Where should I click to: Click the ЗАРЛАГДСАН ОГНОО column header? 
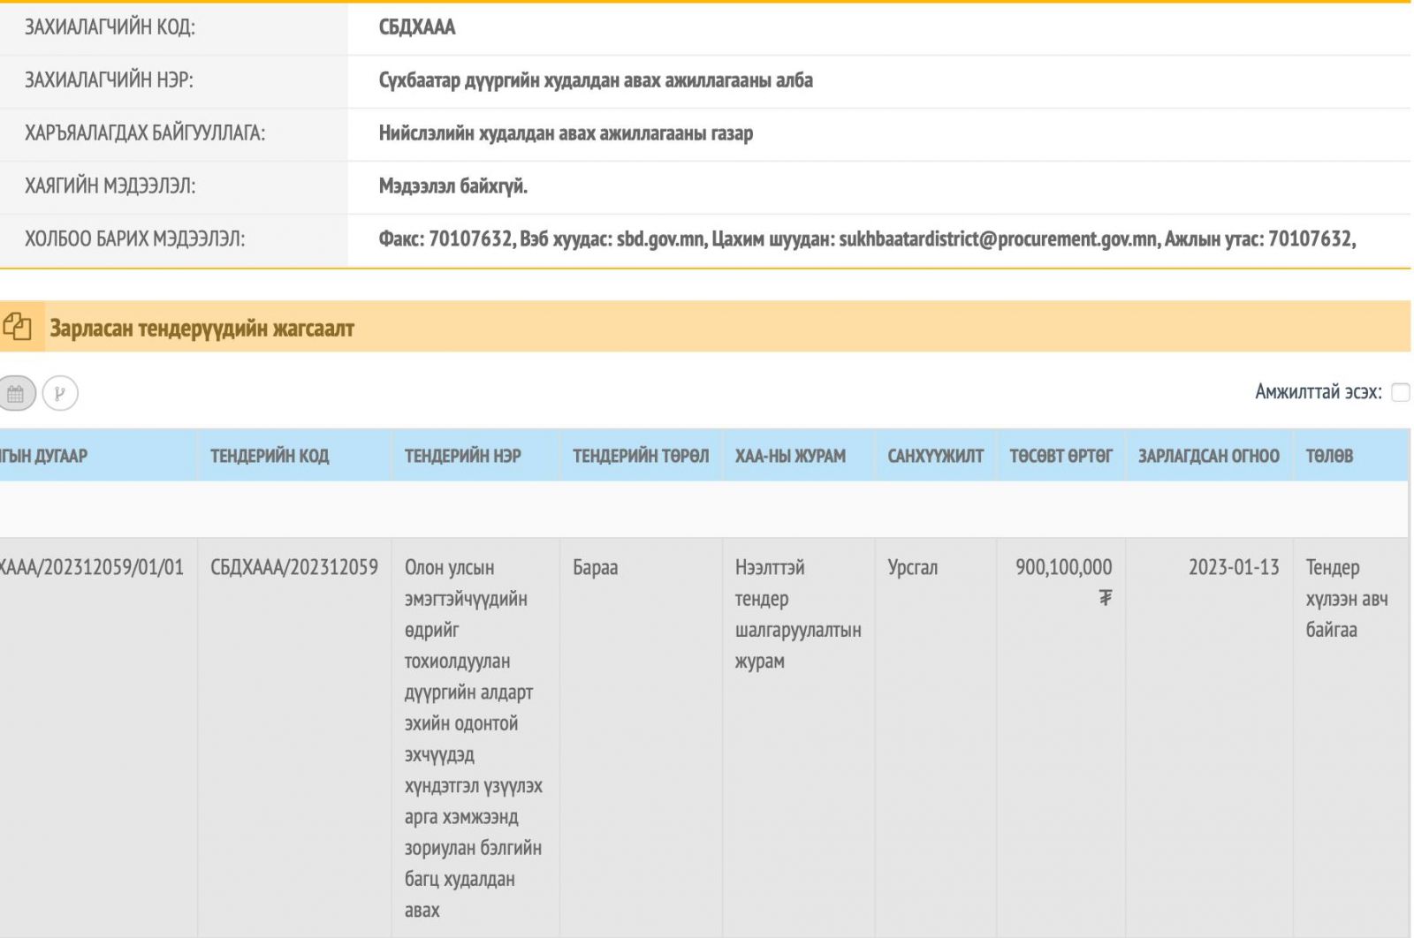pos(1208,456)
